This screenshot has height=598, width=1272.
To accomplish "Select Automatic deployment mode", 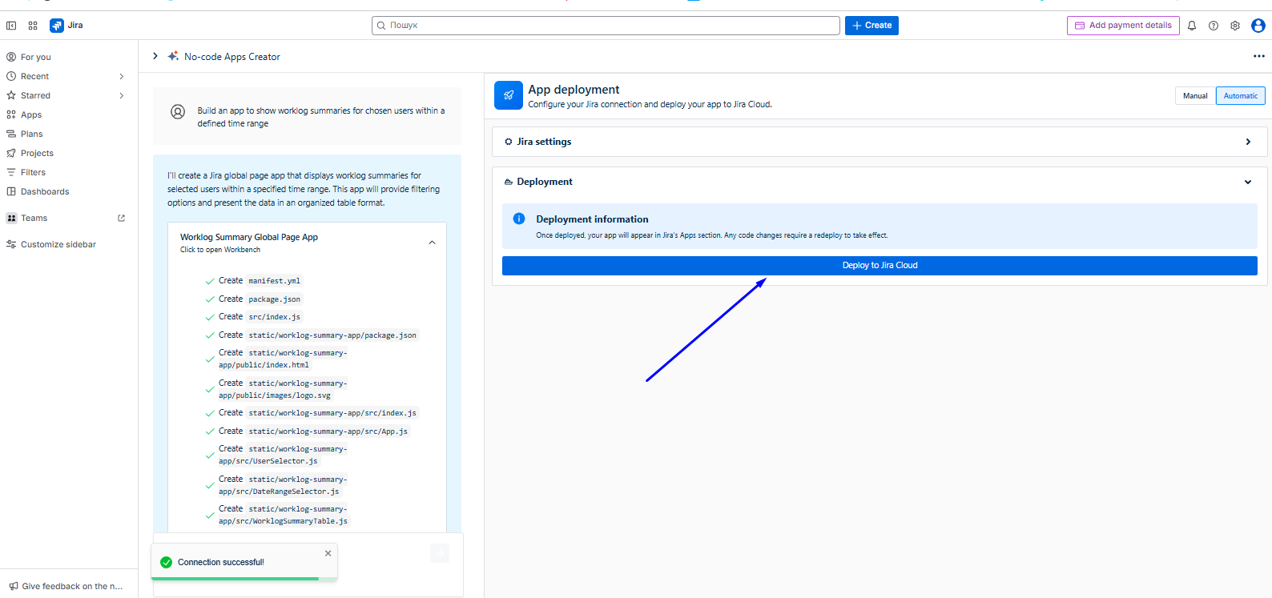I will click(x=1240, y=96).
